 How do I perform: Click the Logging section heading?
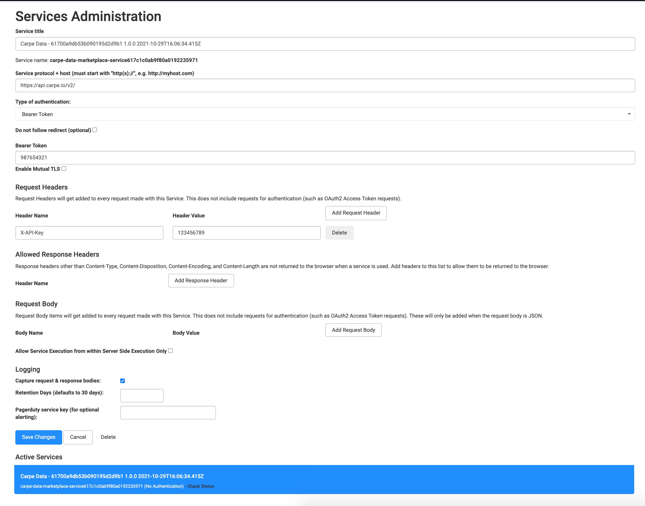click(x=28, y=369)
